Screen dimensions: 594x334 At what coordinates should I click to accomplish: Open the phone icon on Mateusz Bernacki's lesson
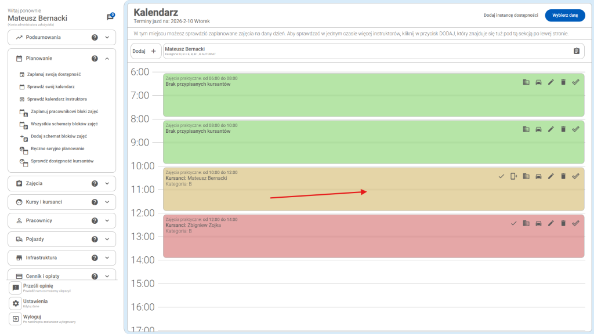514,176
